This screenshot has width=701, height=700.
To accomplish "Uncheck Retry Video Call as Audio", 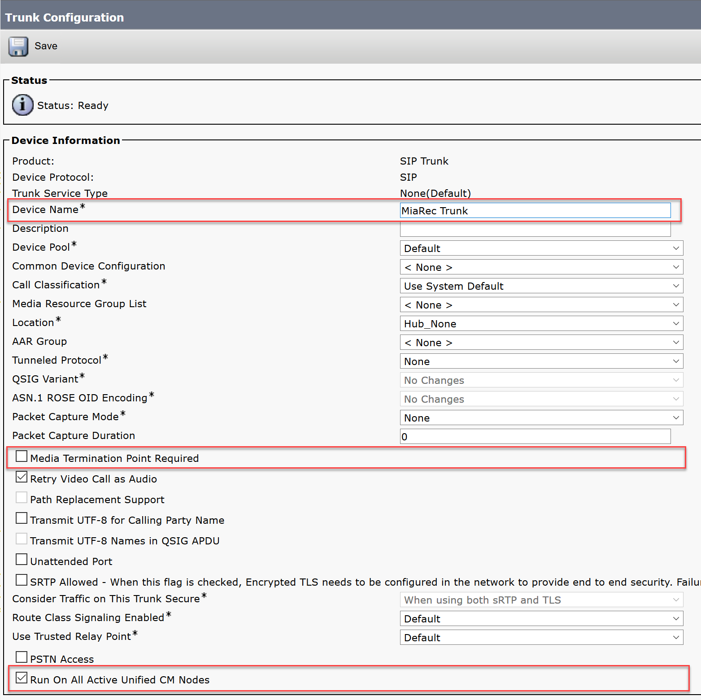I will 22,477.
